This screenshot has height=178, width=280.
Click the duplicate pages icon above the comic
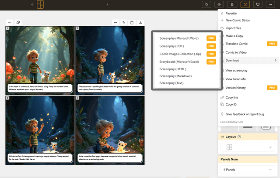[x=18, y=22]
